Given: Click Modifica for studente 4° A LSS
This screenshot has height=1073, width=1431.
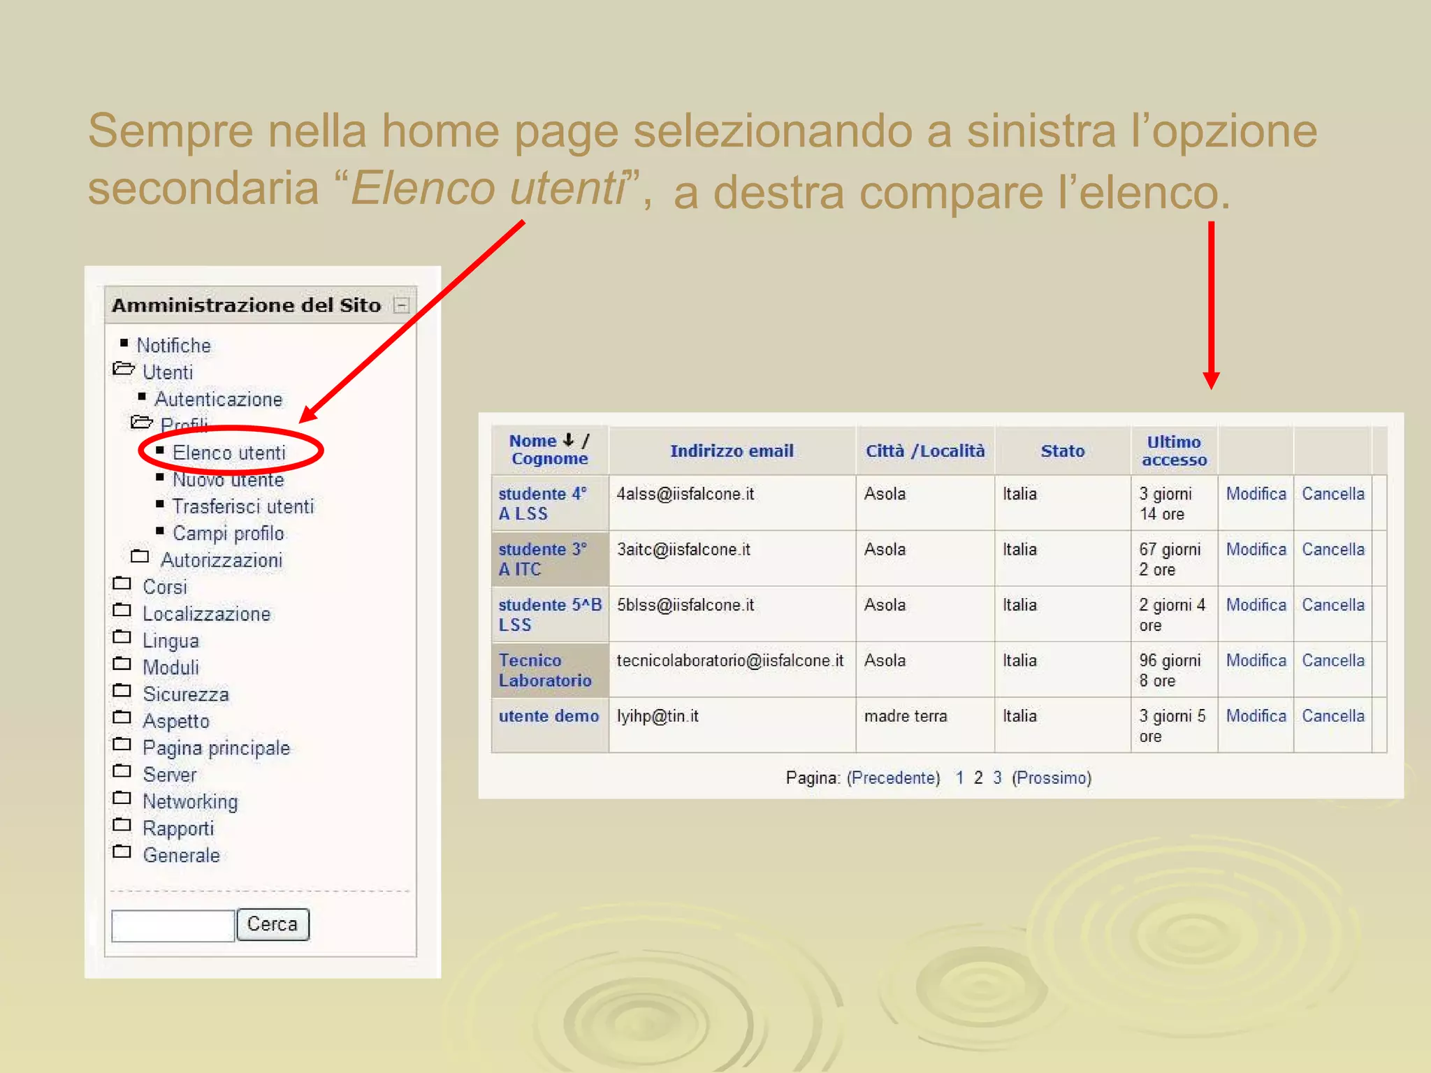Looking at the screenshot, I should (1256, 494).
